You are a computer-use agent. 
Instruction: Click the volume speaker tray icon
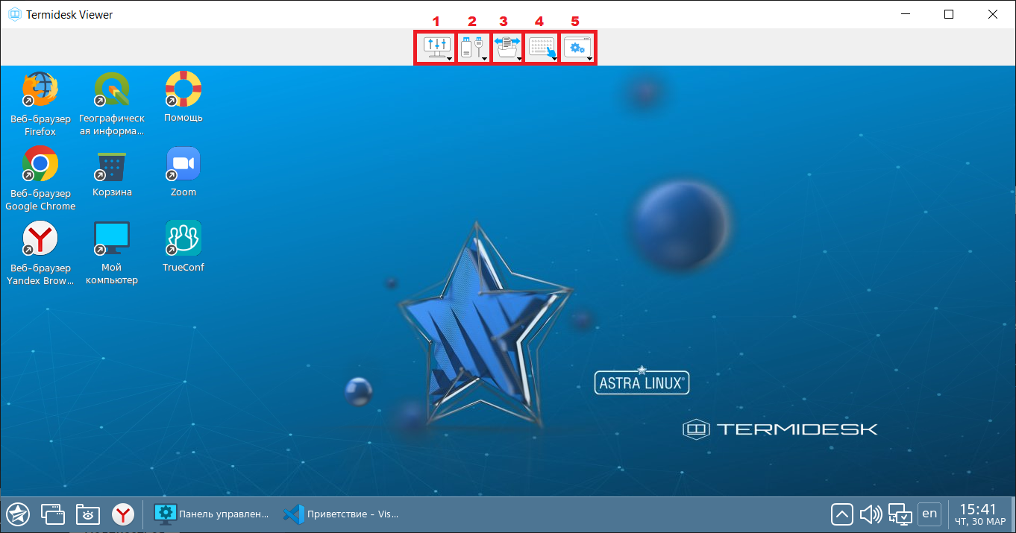(x=871, y=514)
